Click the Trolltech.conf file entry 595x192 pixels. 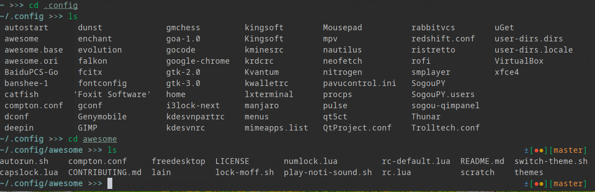tap(445, 128)
